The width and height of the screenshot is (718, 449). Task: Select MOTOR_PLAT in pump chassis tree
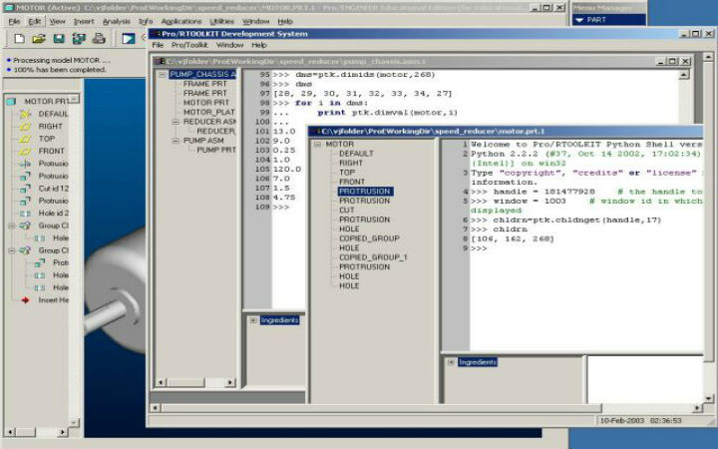pyautogui.click(x=208, y=112)
